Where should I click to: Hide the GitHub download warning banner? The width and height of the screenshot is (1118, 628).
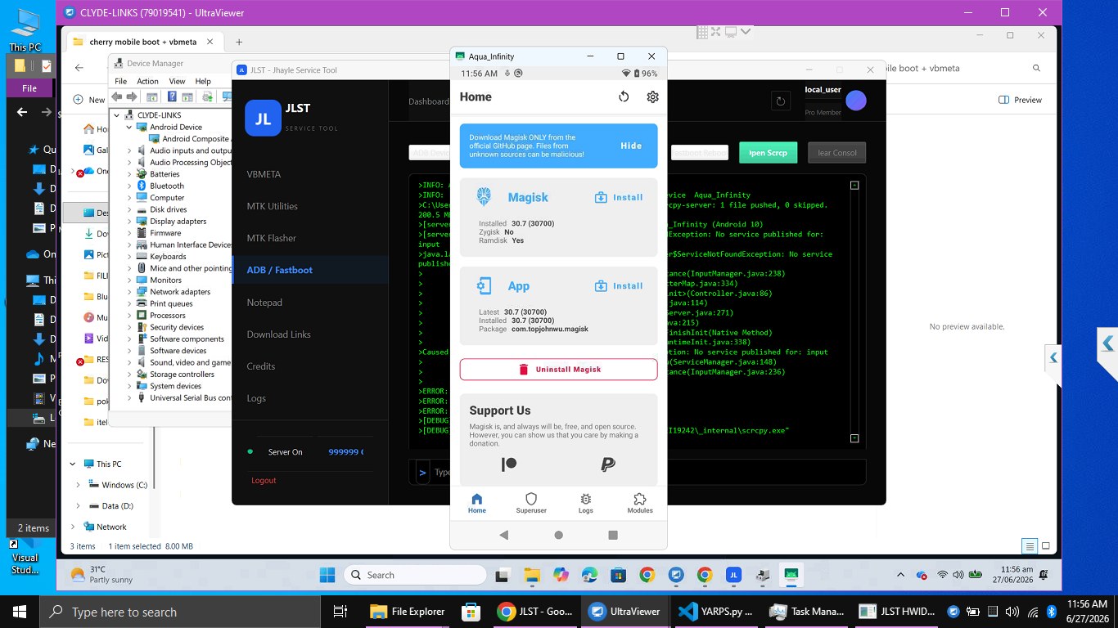click(631, 146)
